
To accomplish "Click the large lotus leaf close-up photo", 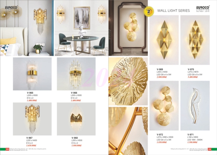I will (x=128, y=81).
